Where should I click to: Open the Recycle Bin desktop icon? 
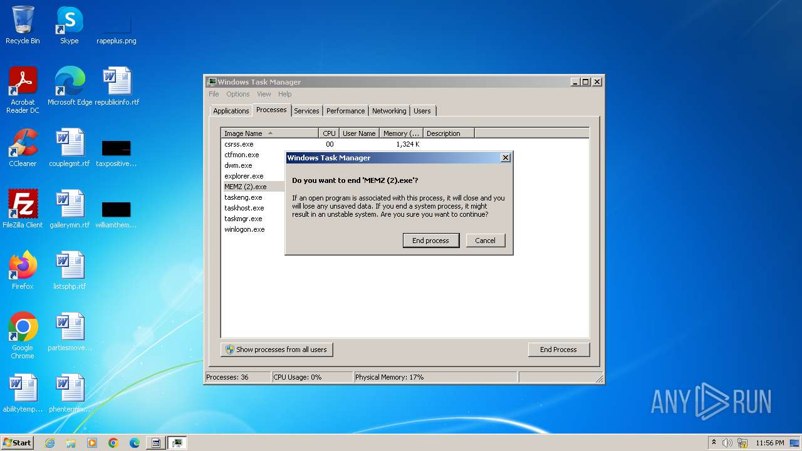coord(23,25)
